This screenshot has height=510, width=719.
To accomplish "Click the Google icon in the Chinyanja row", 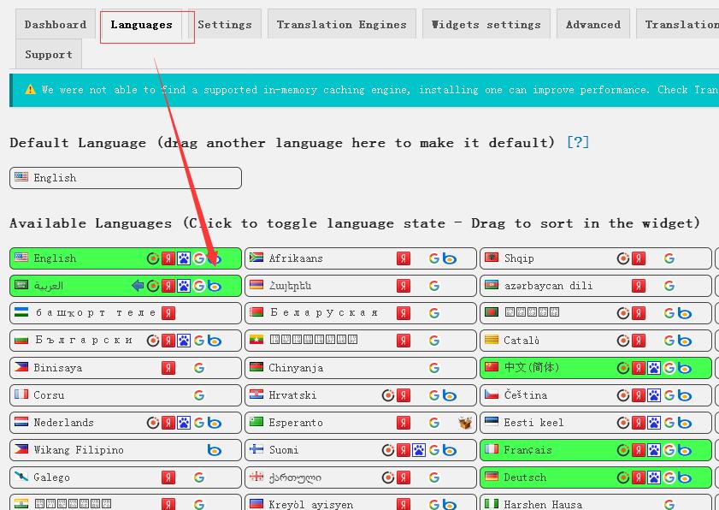I will click(x=433, y=368).
